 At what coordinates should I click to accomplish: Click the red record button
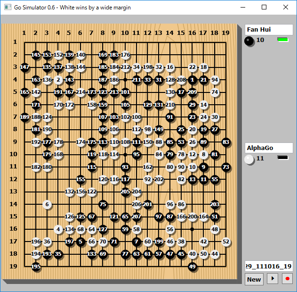click(287, 279)
